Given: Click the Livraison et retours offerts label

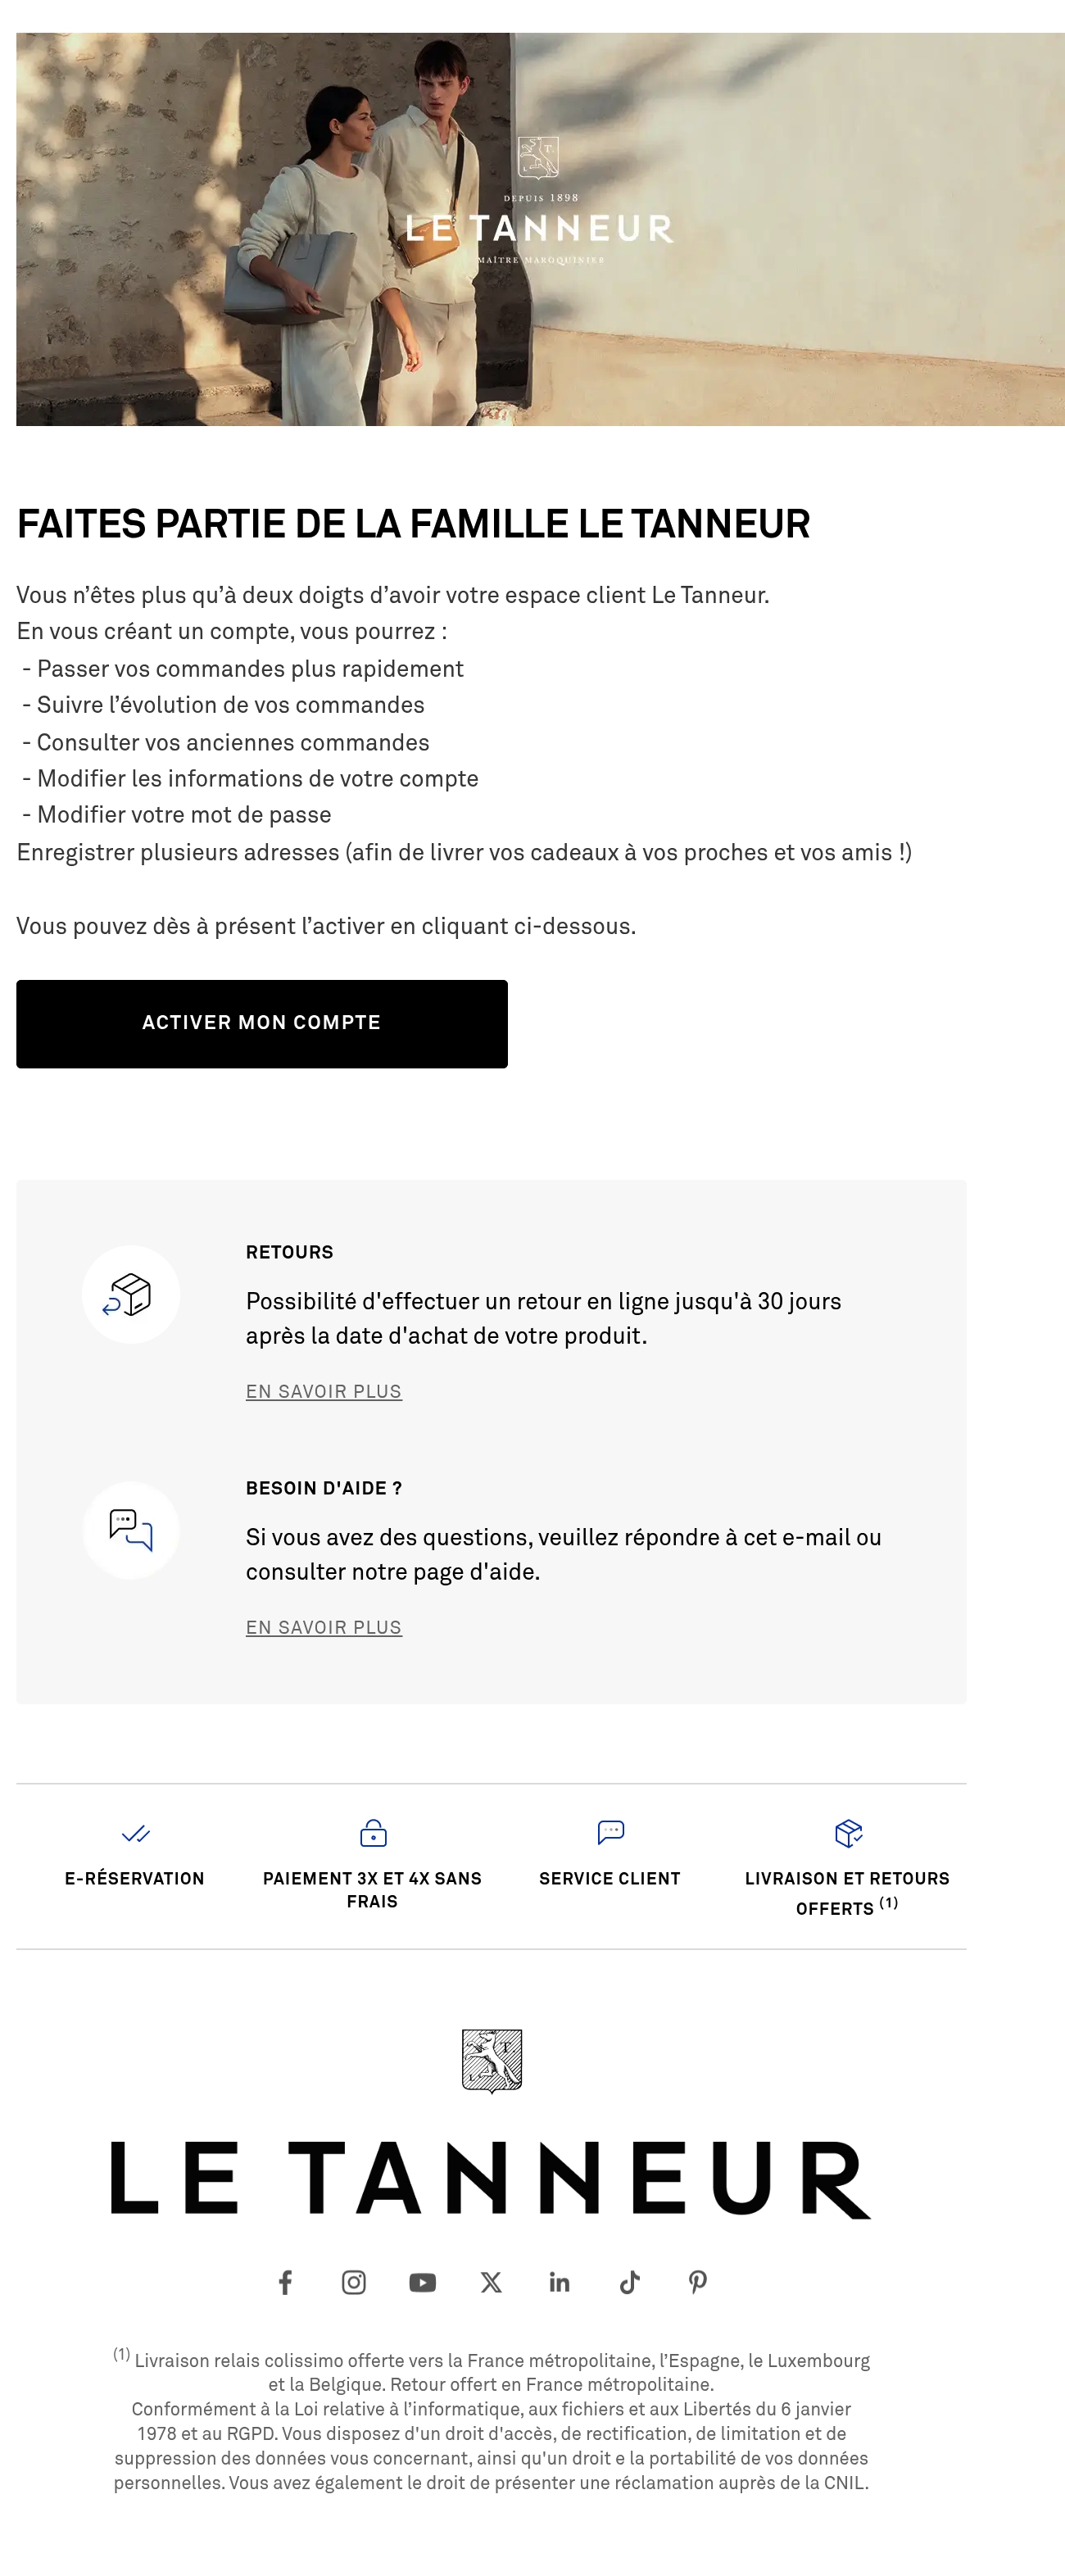Looking at the screenshot, I should [847, 1893].
